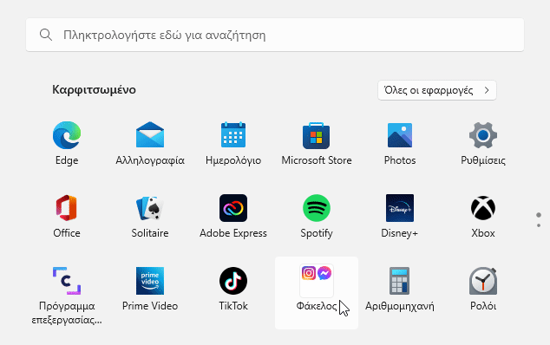Screen dimensions: 550x345
Task: Open the Ρολόι clock app
Action: [x=483, y=290]
